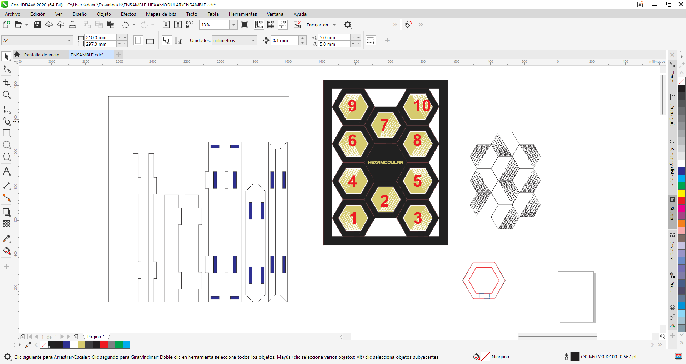Open the Alinear y distribuir docker

(672, 162)
